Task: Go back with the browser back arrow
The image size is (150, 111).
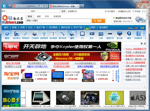Action: tap(4, 6)
